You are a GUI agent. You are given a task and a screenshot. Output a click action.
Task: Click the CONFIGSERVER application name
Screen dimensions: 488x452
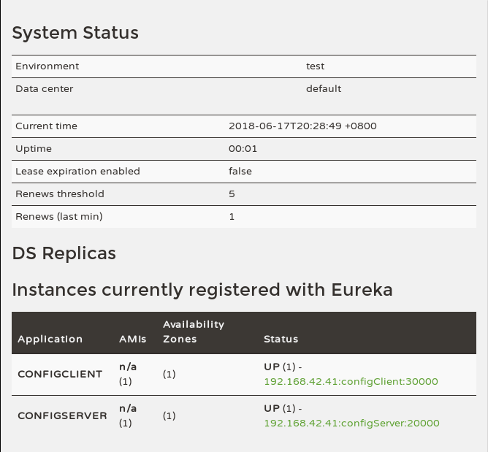[62, 415]
